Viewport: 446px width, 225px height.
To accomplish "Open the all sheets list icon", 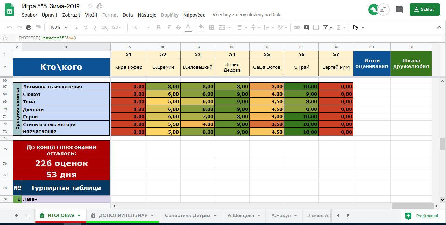I will click(27, 215).
